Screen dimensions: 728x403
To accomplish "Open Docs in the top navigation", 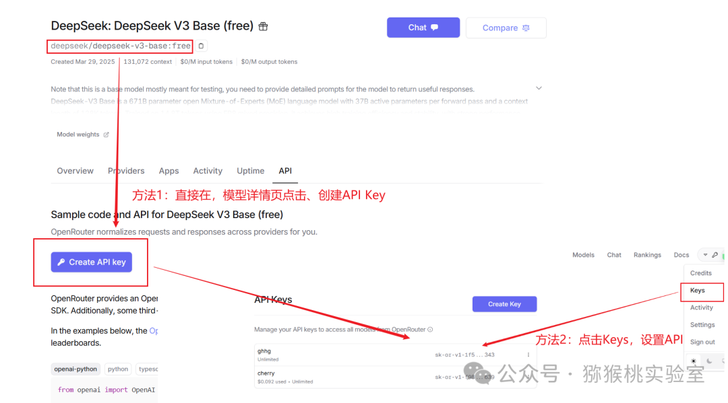I will click(681, 255).
